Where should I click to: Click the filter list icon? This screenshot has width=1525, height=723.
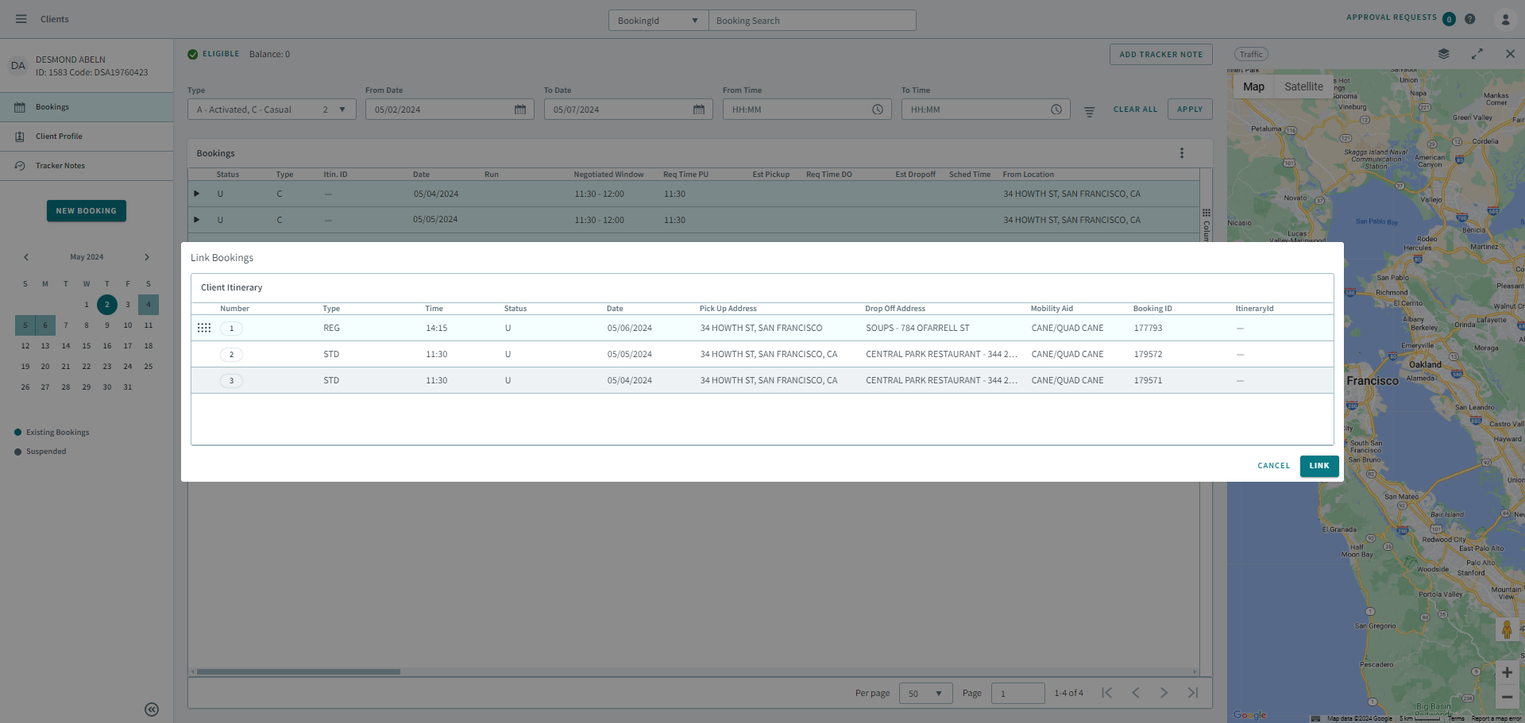(x=1089, y=111)
